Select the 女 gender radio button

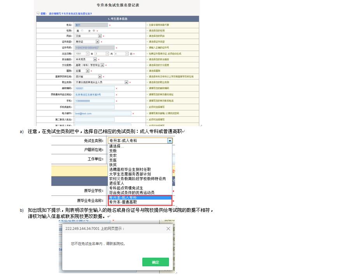pos(94,30)
